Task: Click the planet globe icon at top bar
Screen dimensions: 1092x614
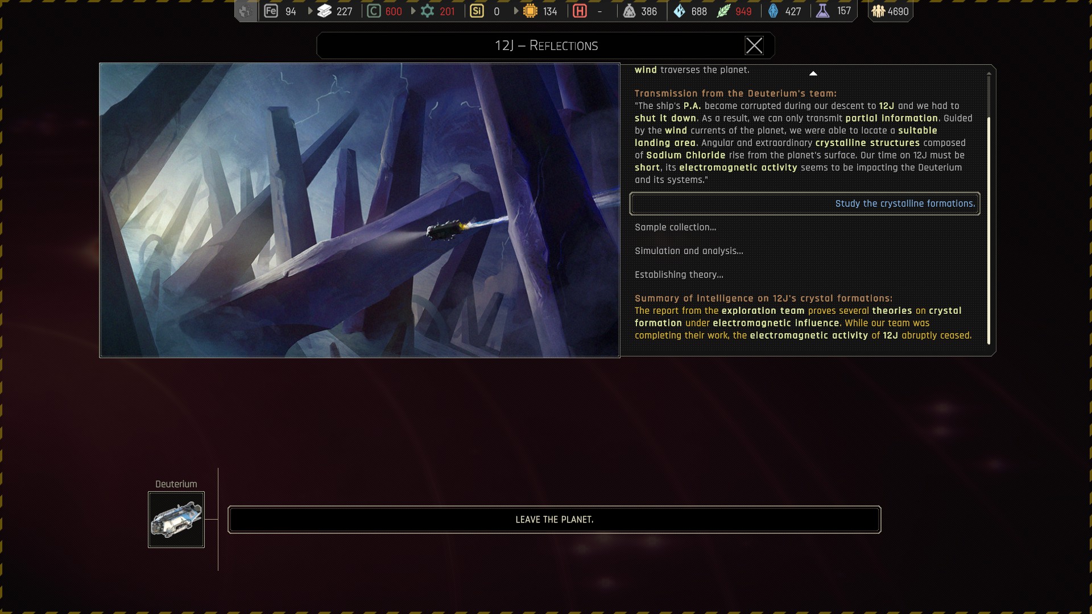Action: (245, 11)
